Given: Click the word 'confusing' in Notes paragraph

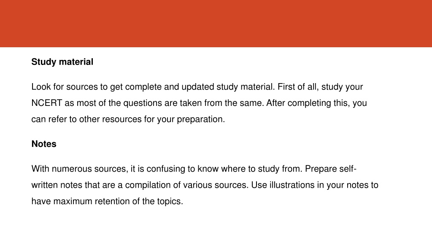Looking at the screenshot, I should click(x=165, y=169).
